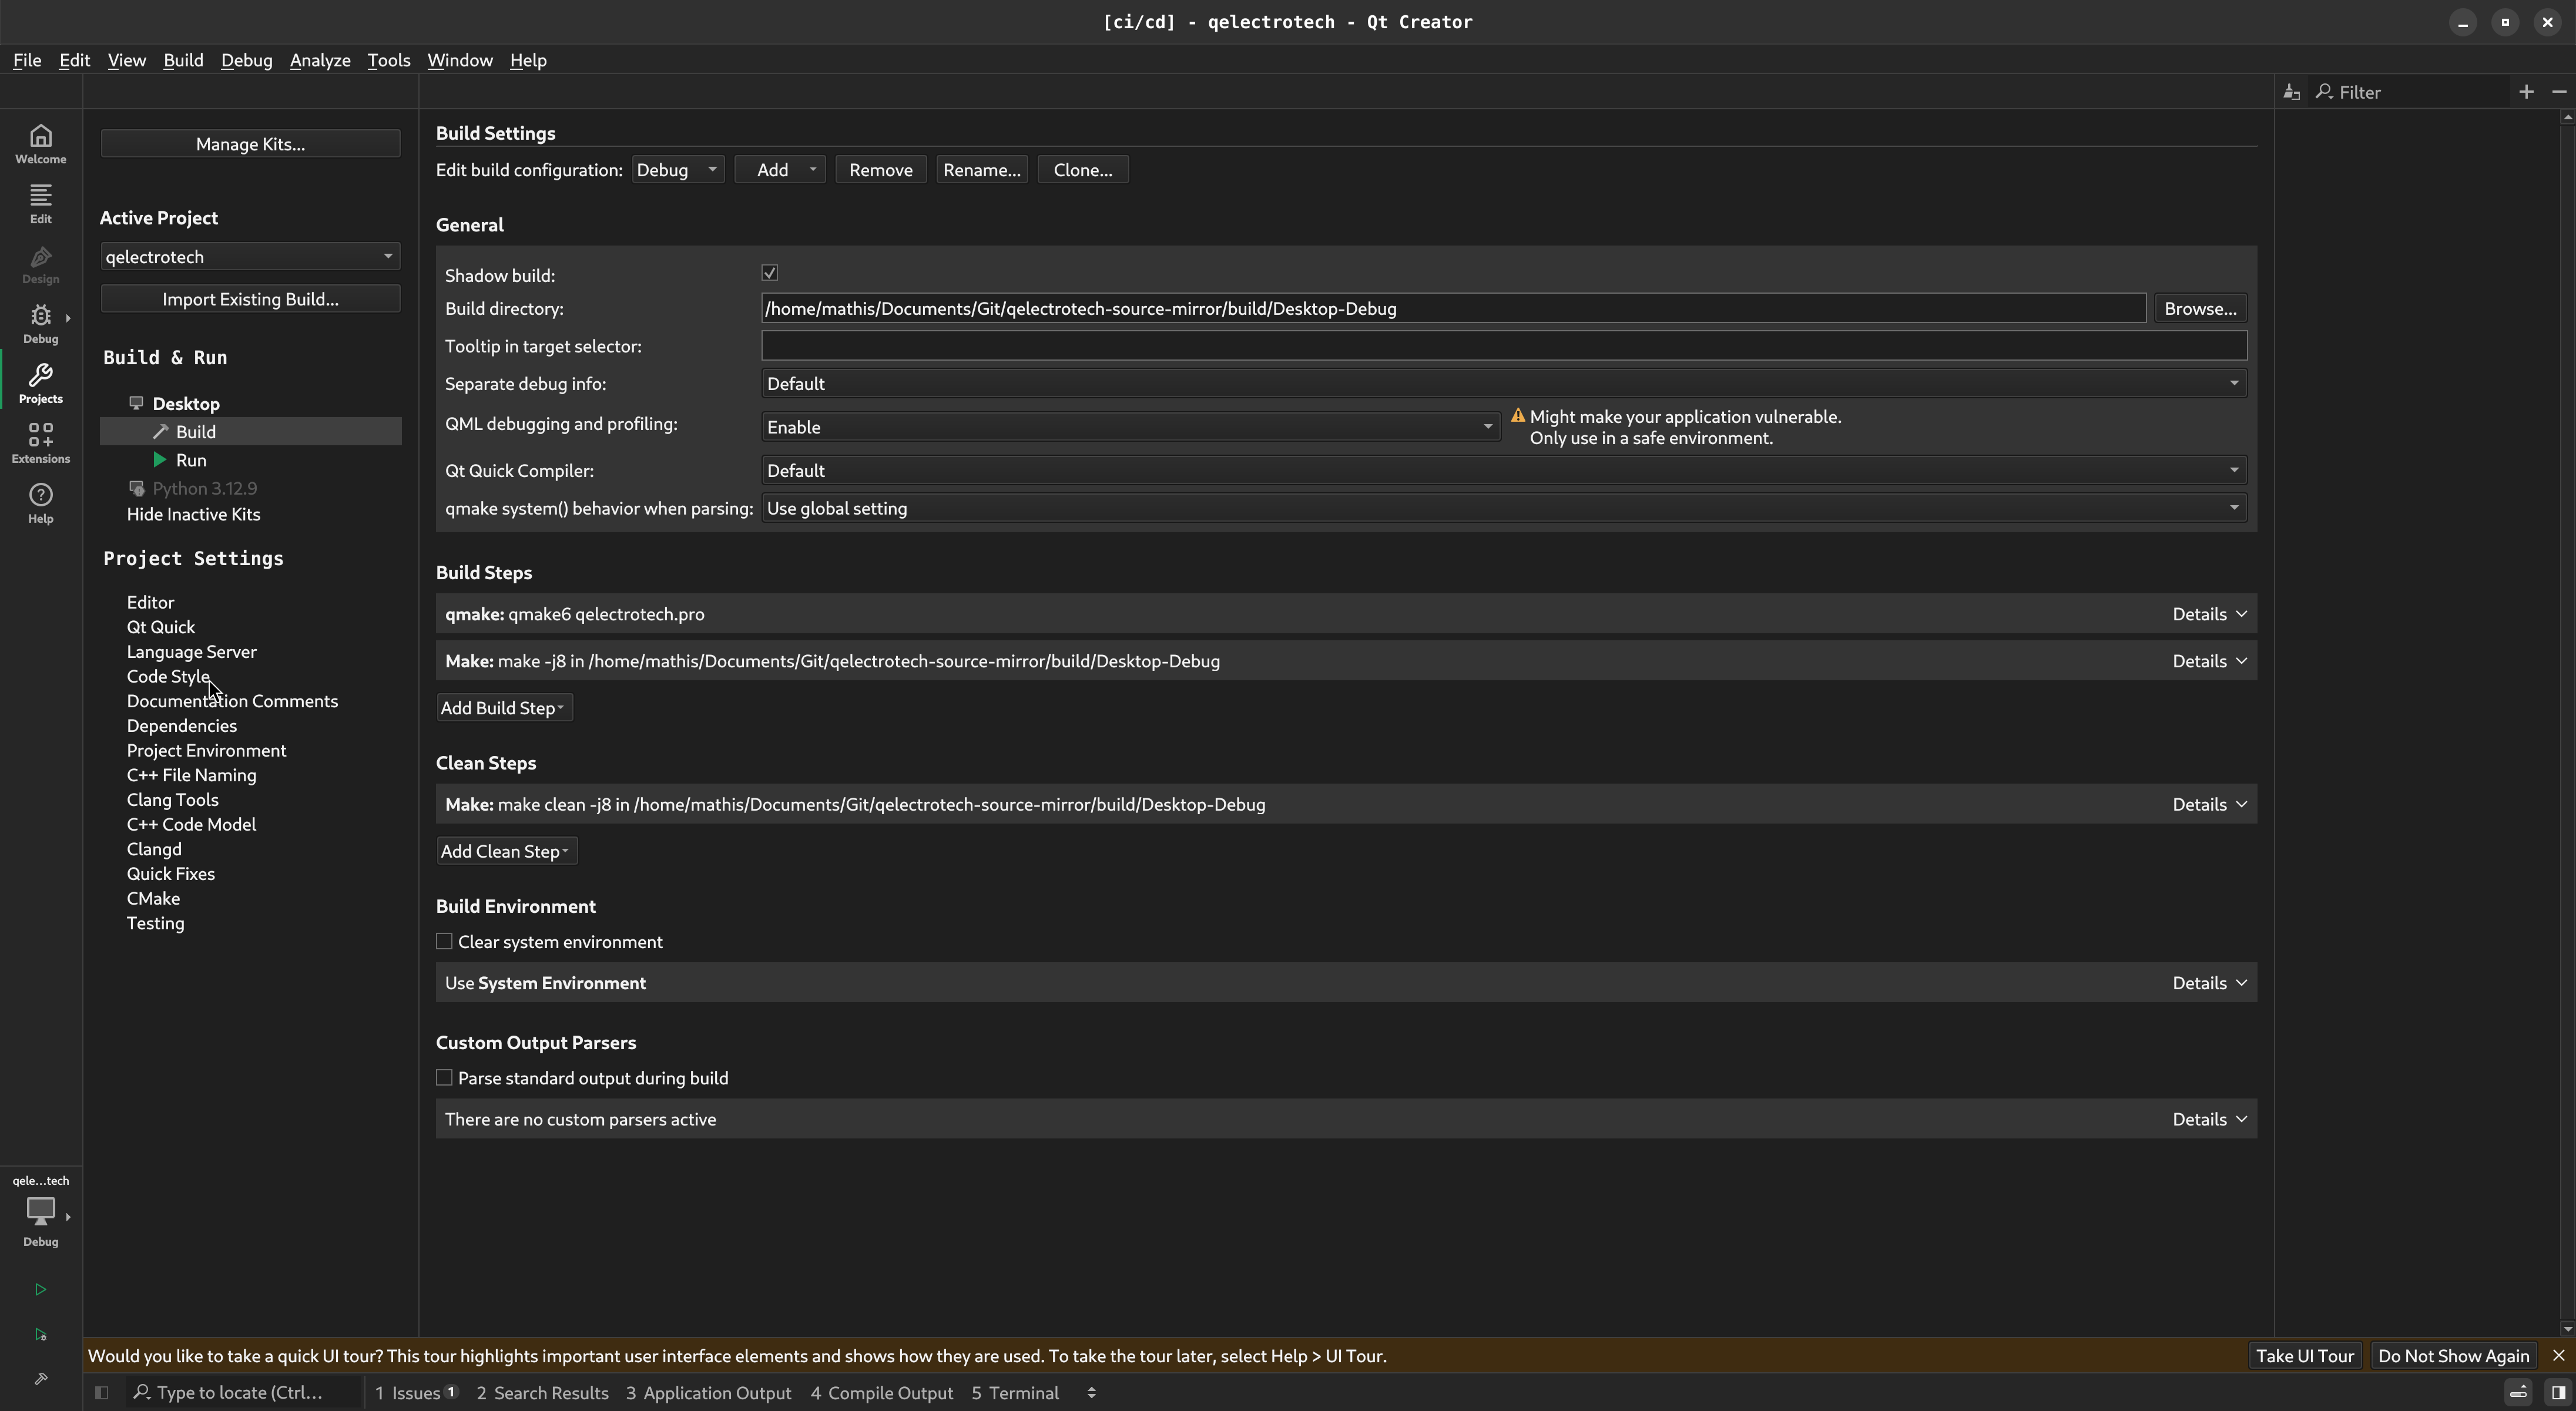The height and width of the screenshot is (1411, 2576).
Task: Open Debug mode in the sidebar
Action: (x=40, y=324)
